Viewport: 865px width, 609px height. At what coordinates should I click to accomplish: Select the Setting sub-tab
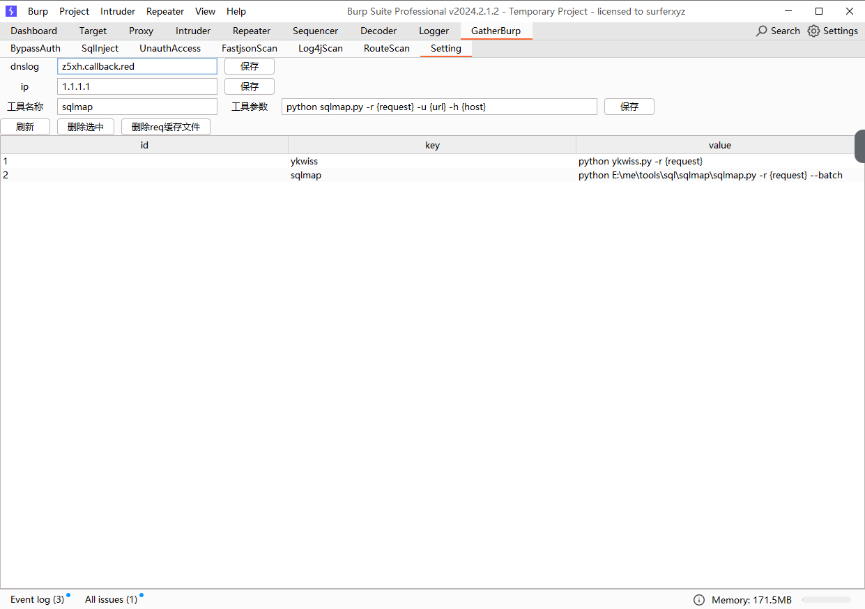coord(446,48)
